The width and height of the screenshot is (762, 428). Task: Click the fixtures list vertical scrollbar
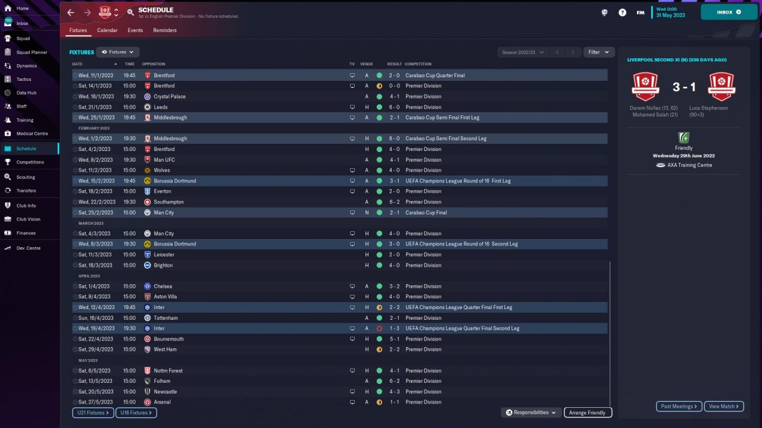coord(611,333)
